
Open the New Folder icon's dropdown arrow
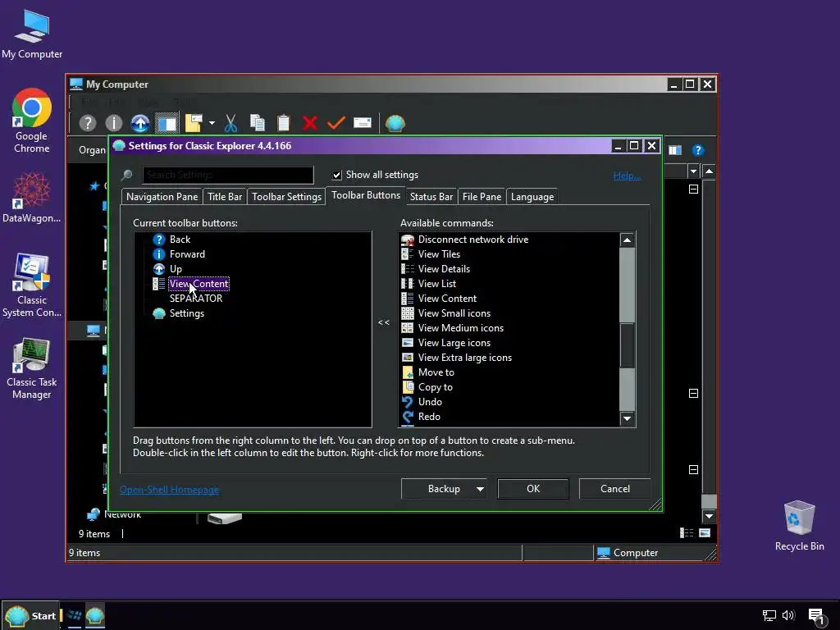click(212, 123)
